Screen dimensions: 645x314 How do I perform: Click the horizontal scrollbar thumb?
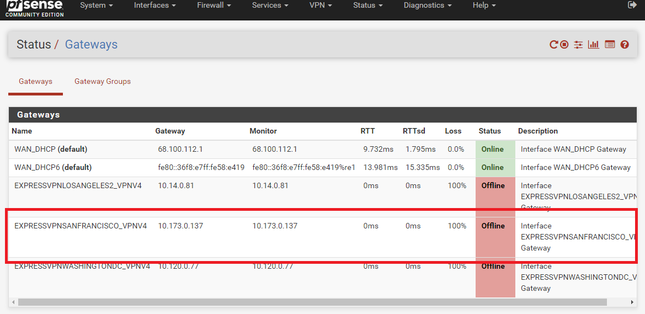[x=312, y=302]
